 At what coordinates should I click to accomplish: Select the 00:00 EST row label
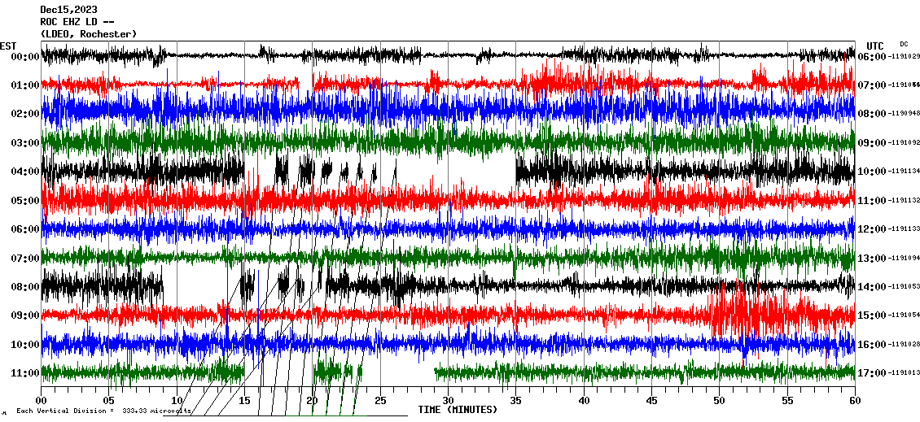click(24, 57)
